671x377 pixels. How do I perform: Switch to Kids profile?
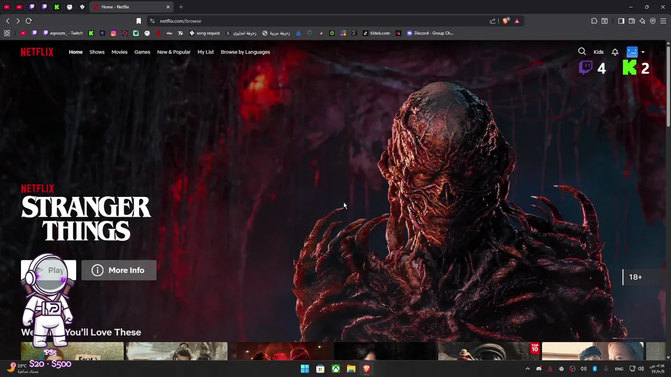point(599,52)
